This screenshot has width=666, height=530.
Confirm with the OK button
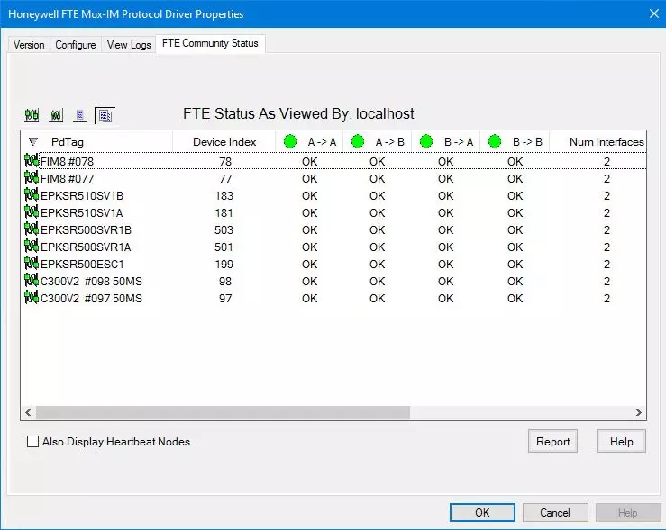(x=482, y=513)
